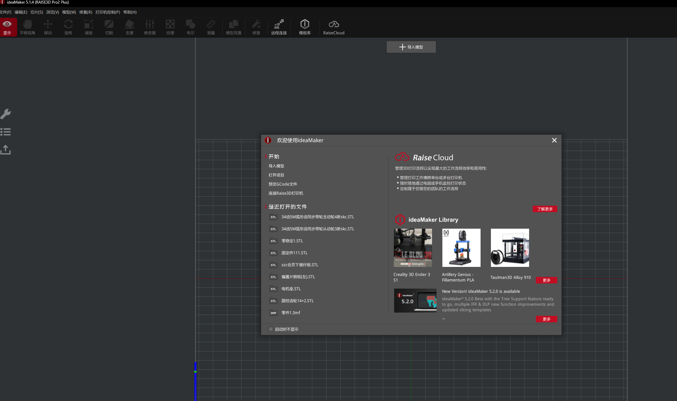677x401 pixels.
Task: Click 连接Raise3D打印机 link
Action: pos(286,193)
